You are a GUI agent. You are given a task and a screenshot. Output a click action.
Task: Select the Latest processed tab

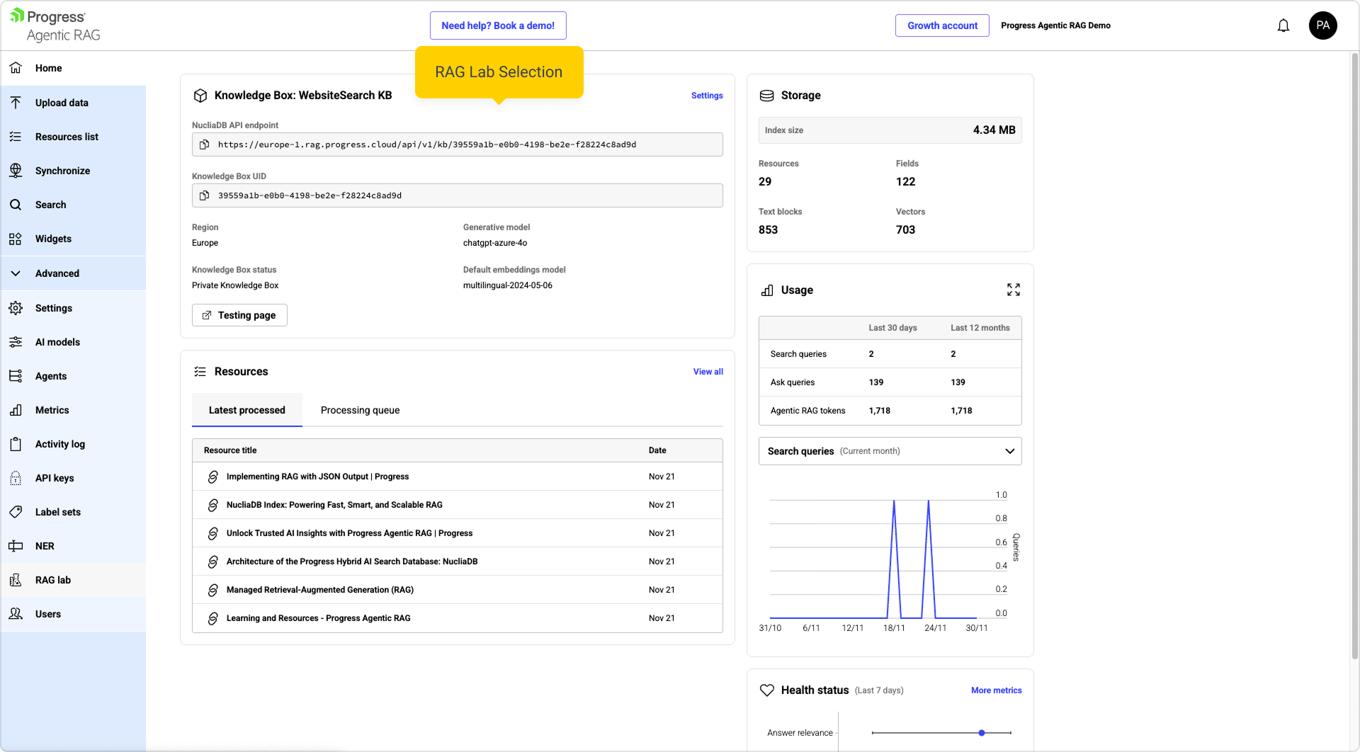click(x=246, y=410)
